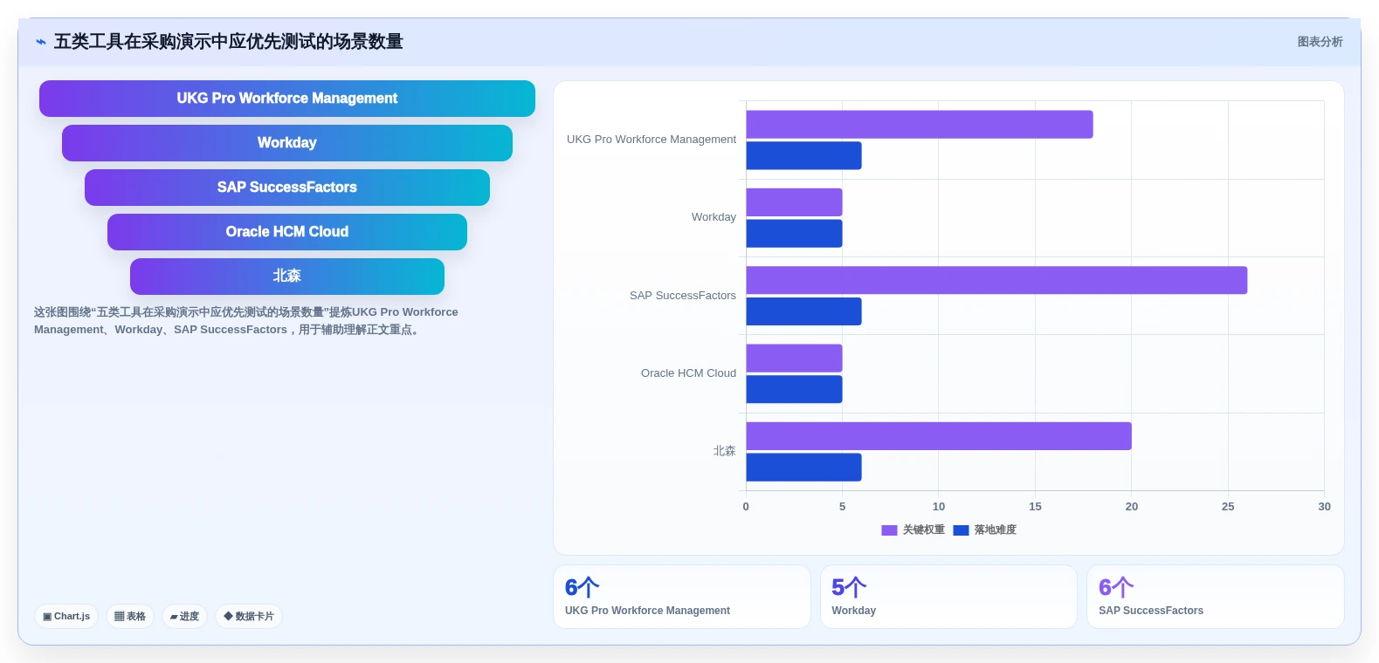This screenshot has width=1379, height=663.
Task: Open the 5个 Workday data card
Action: [x=948, y=597]
